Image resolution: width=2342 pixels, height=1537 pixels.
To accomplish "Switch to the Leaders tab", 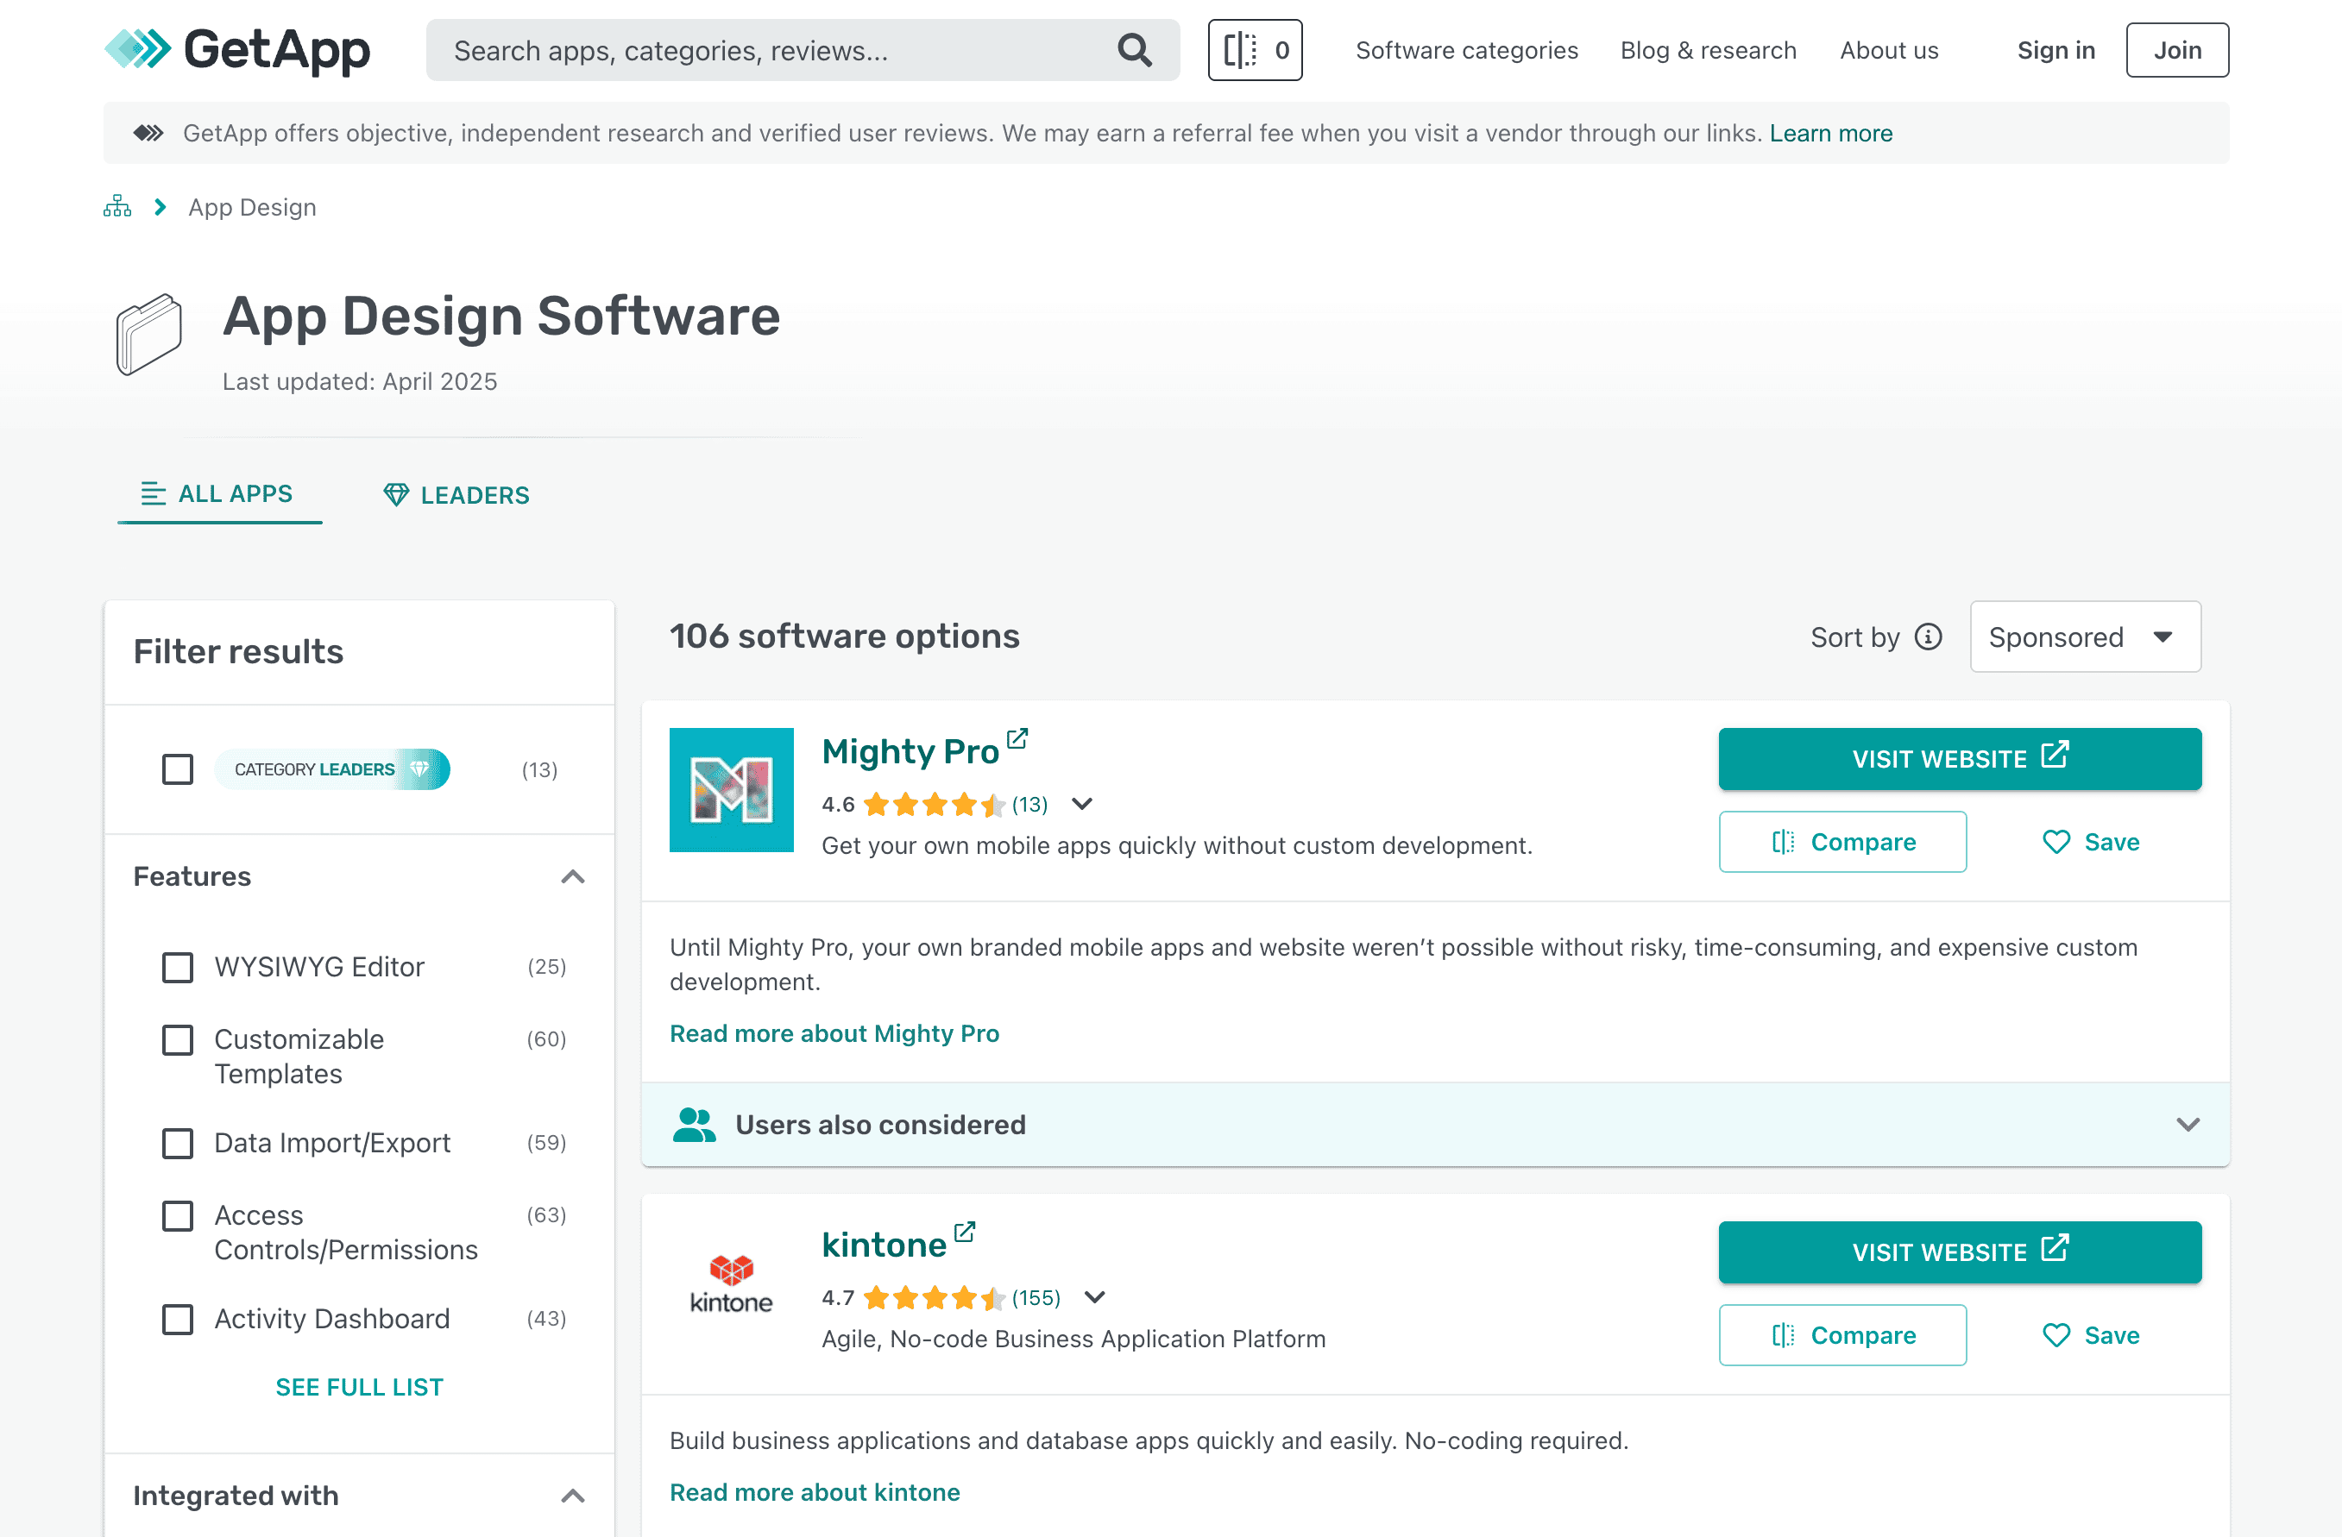I will (456, 494).
